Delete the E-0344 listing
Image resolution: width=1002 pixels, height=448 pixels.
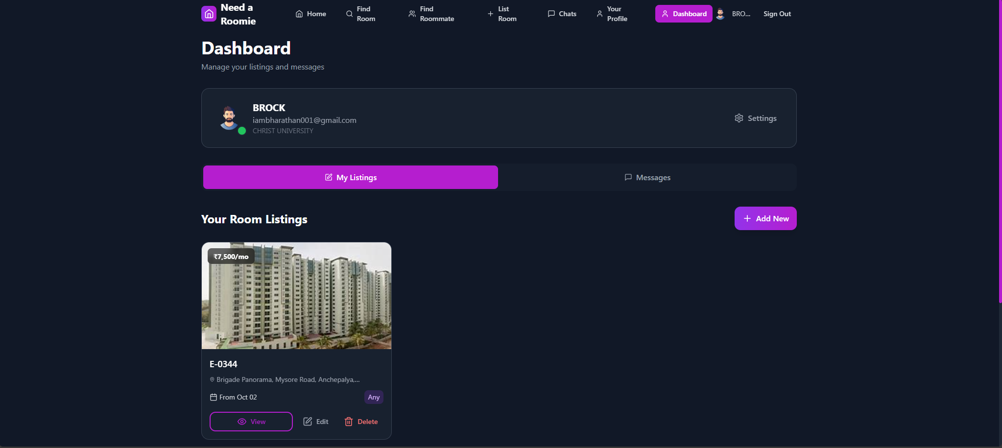coord(361,422)
